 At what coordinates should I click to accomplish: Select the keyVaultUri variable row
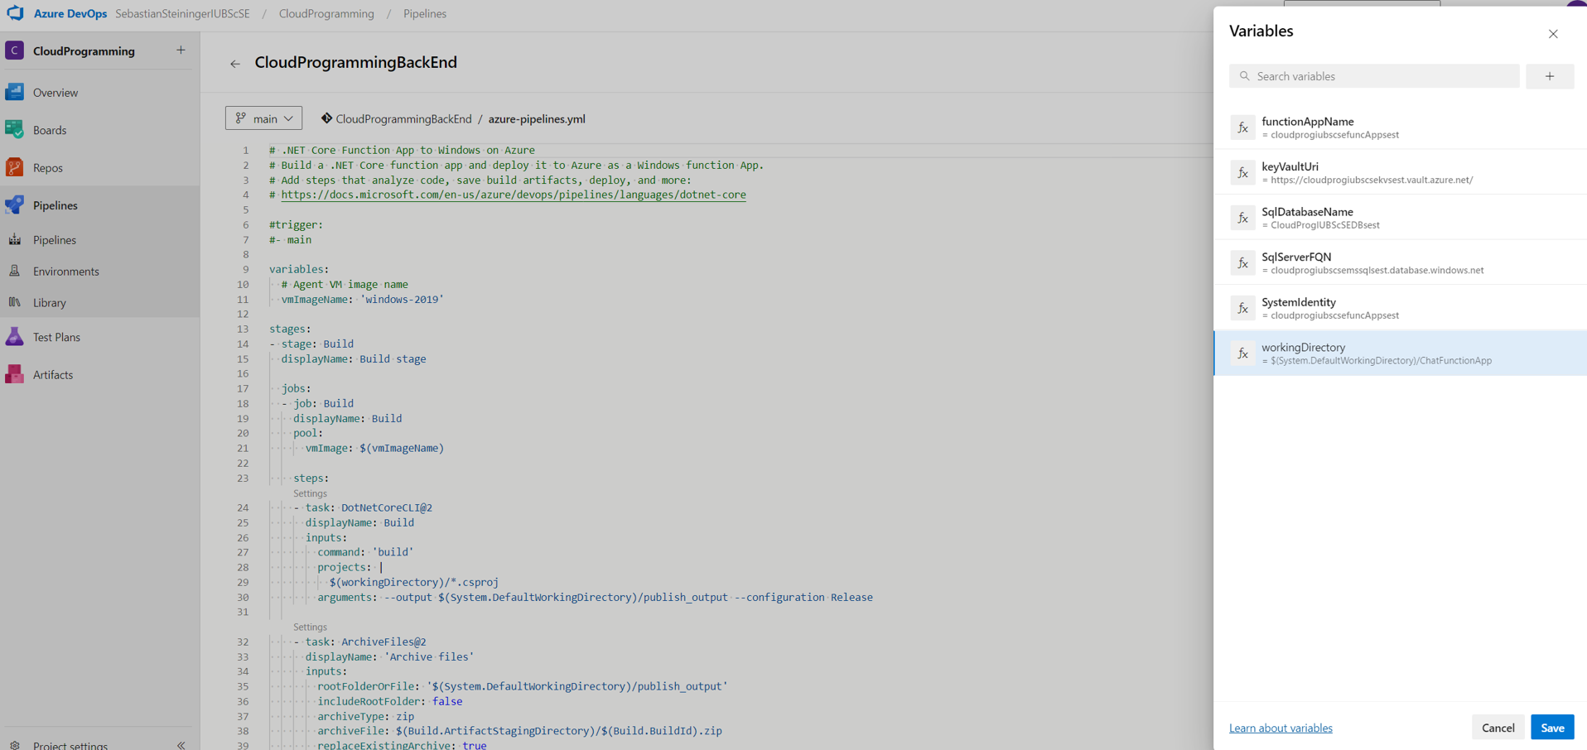[x=1401, y=172]
